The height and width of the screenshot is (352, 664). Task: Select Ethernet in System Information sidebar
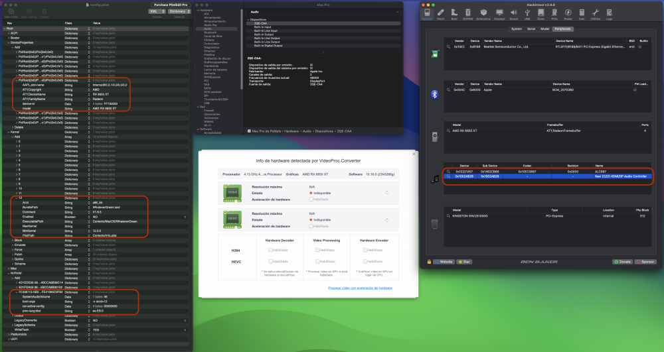pos(210,51)
